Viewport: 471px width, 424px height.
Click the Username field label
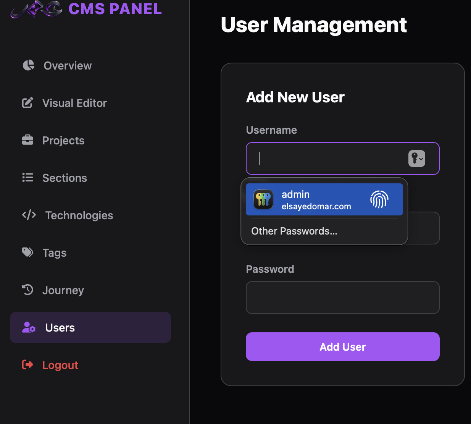click(x=271, y=130)
